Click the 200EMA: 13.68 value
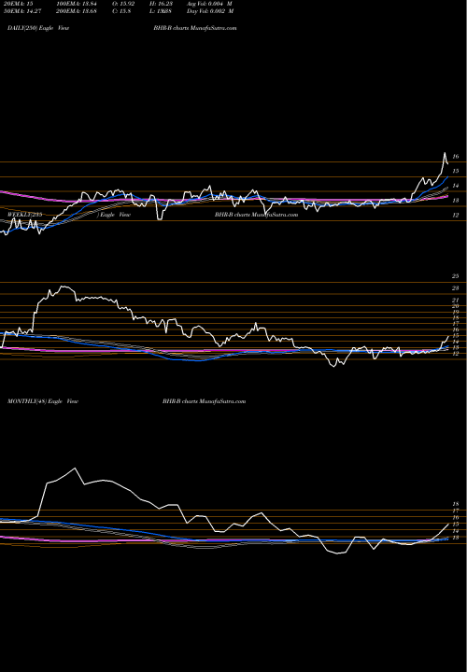The width and height of the screenshot is (467, 672). (76, 11)
